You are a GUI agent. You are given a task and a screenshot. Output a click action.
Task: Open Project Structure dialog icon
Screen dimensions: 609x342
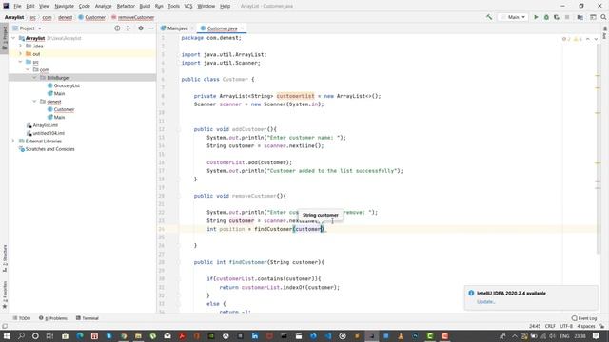(x=580, y=17)
